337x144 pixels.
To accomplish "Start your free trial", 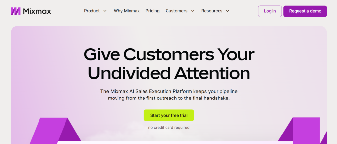I will [169, 115].
